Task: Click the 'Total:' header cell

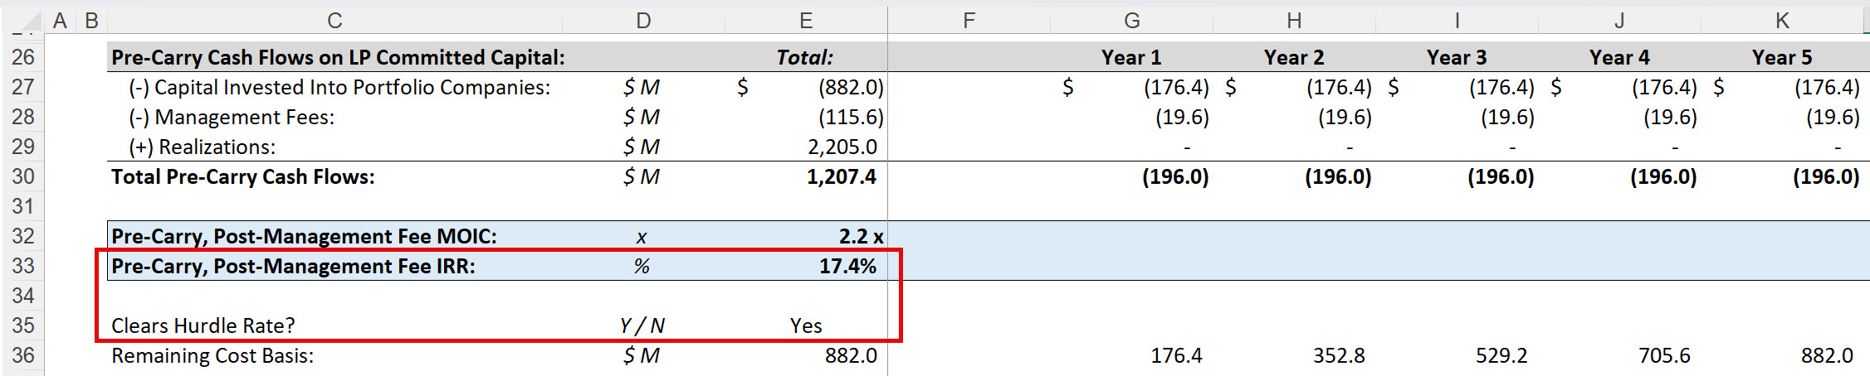Action: (804, 57)
